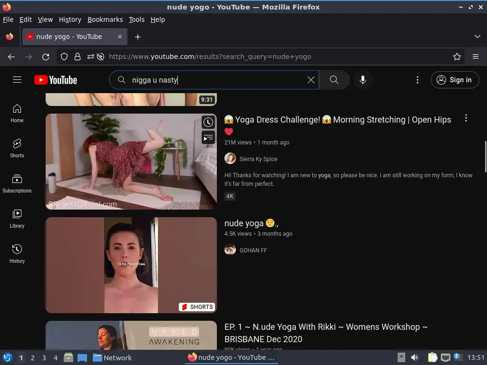This screenshot has height=365, width=487.
Task: Click the Firefox View icon left of the tab
Action: click(x=10, y=37)
